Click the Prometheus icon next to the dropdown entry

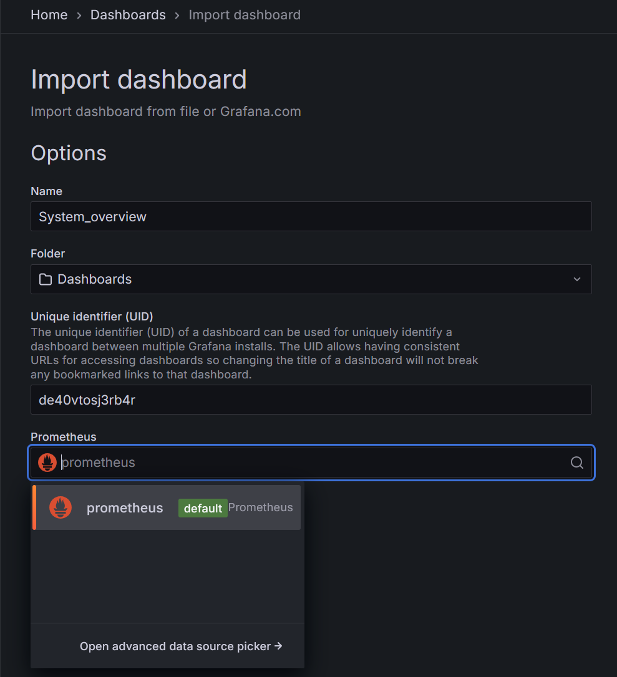(61, 507)
